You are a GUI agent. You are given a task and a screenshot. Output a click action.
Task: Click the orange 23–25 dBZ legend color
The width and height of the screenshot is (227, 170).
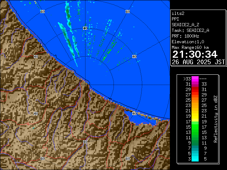click(195, 106)
